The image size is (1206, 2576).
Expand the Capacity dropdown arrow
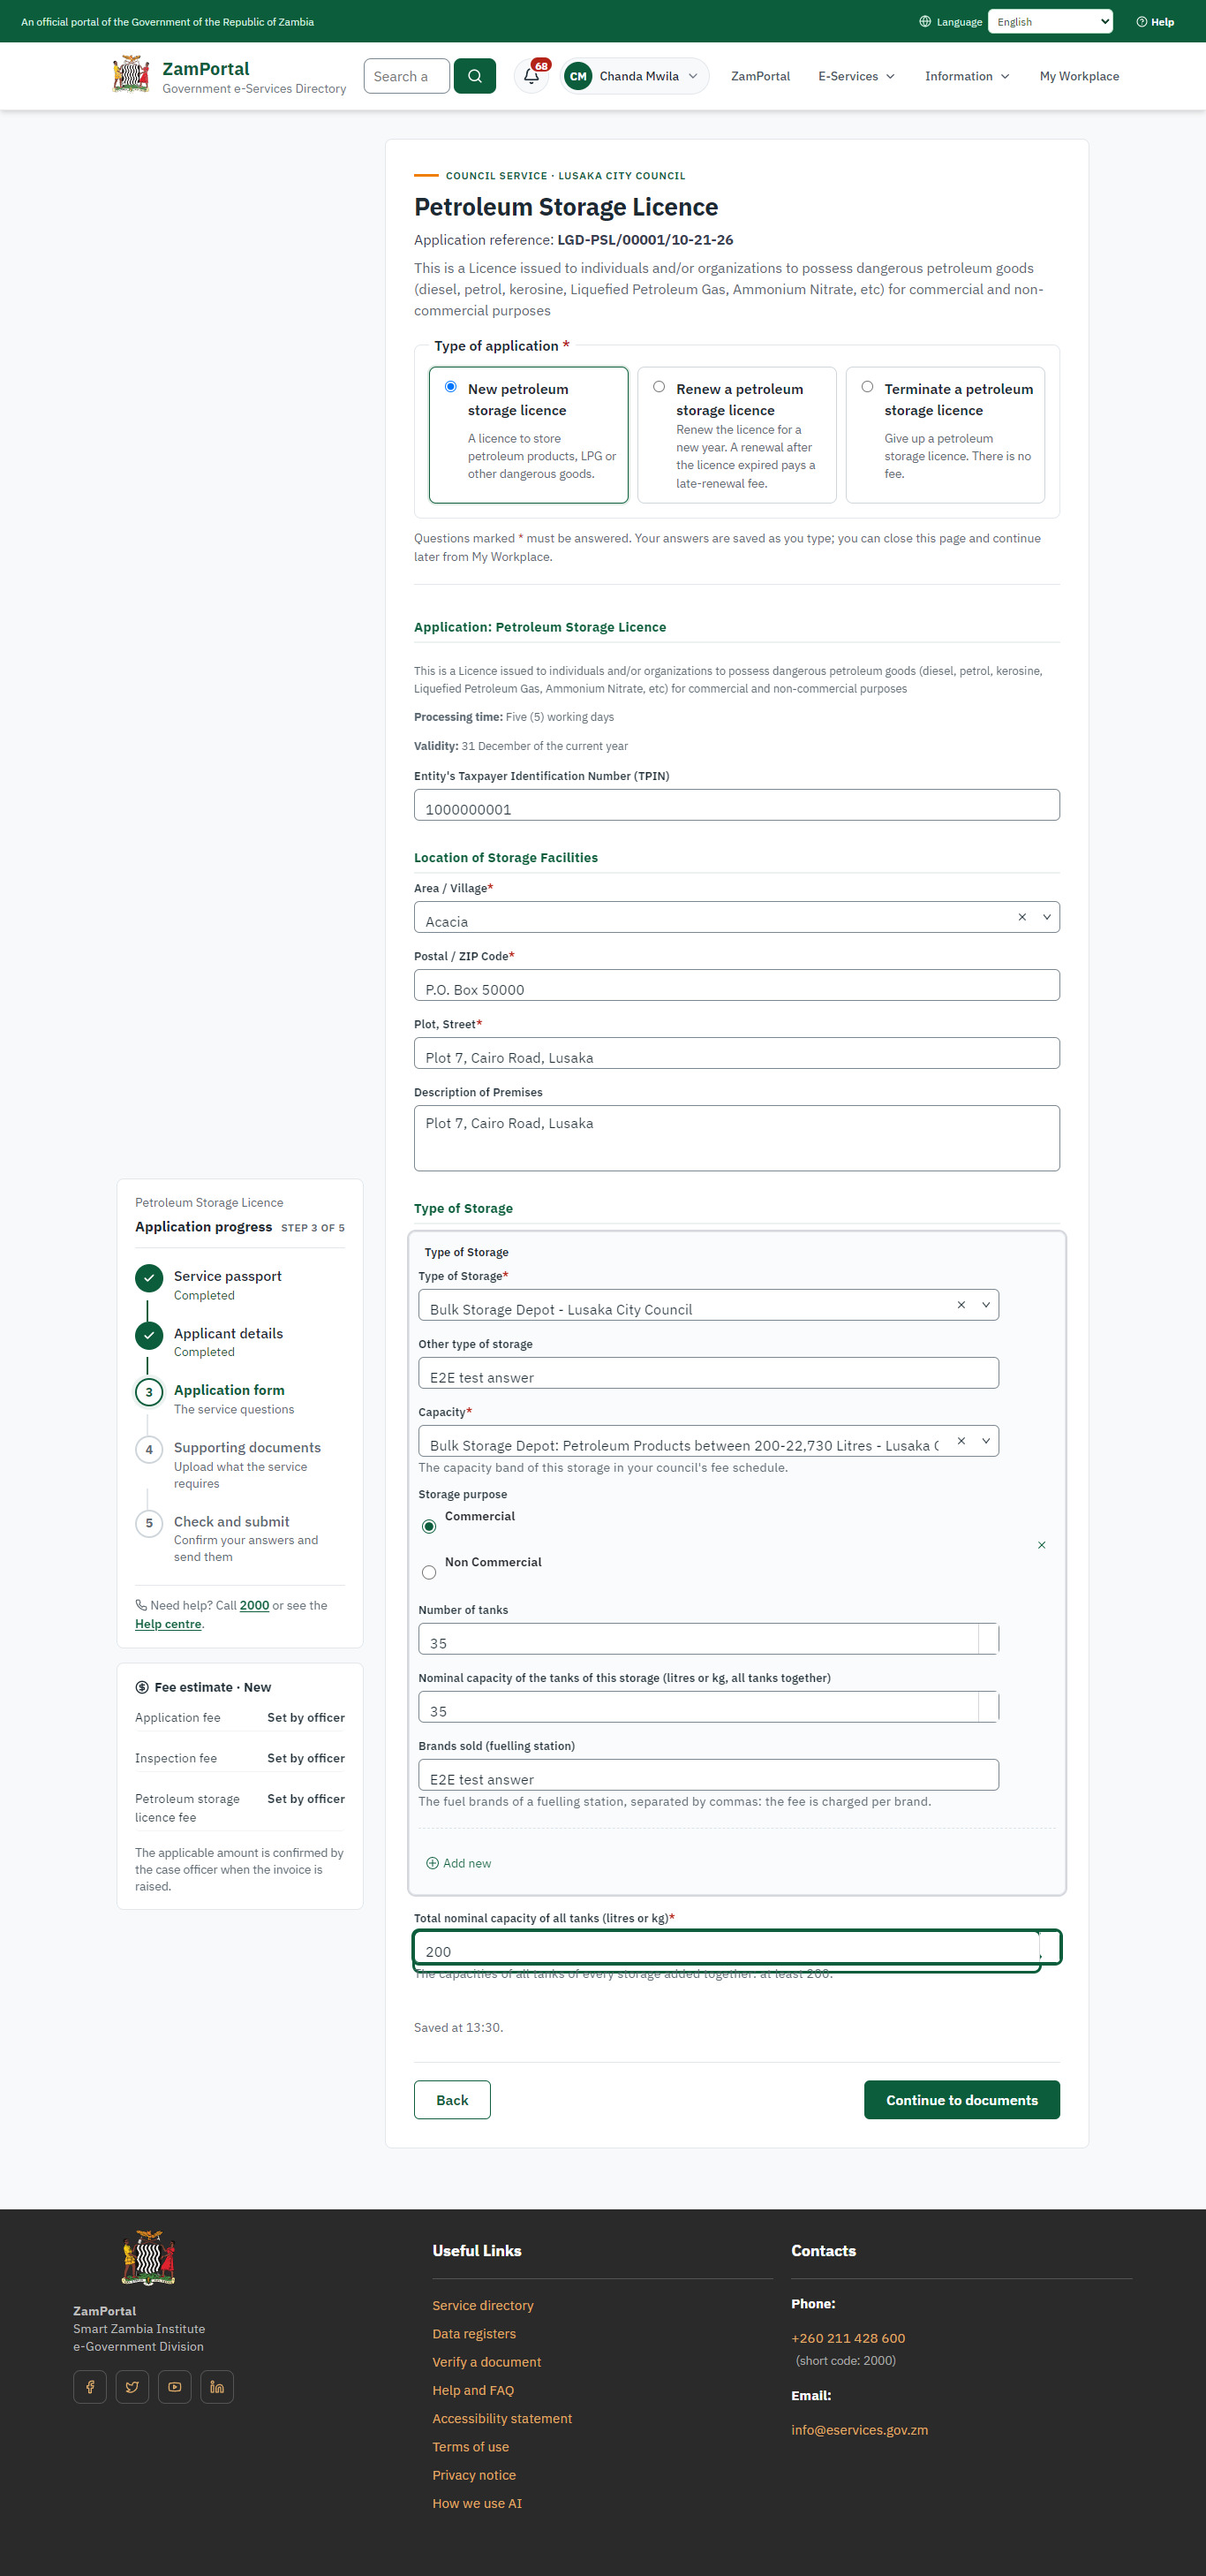click(x=985, y=1441)
